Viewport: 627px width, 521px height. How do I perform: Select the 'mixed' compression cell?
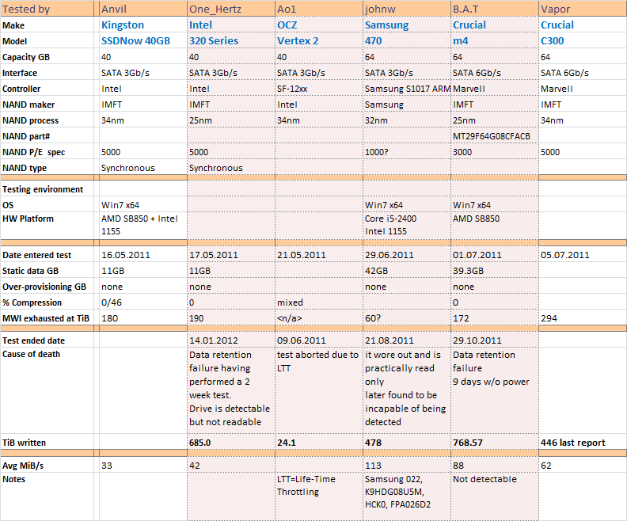click(319, 302)
